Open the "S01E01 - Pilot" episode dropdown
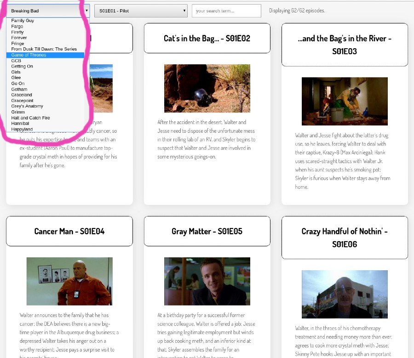Screen dimensions: 414x358 click(x=143, y=10)
